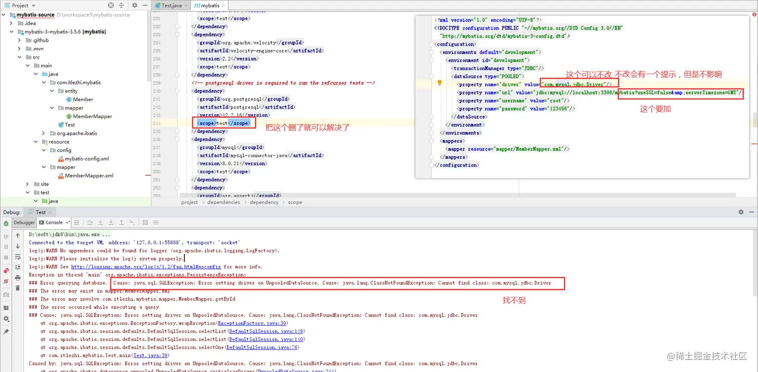Click the Force Step Into icon
758x372 pixels.
111,222
